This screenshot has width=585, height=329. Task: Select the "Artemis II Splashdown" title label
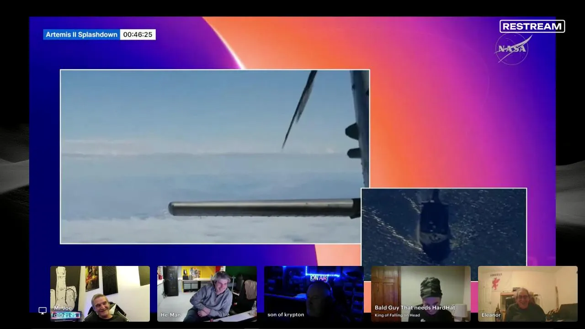(x=82, y=35)
